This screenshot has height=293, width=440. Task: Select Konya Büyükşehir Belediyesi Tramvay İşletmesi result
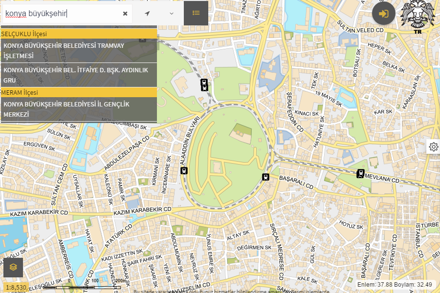click(x=79, y=51)
